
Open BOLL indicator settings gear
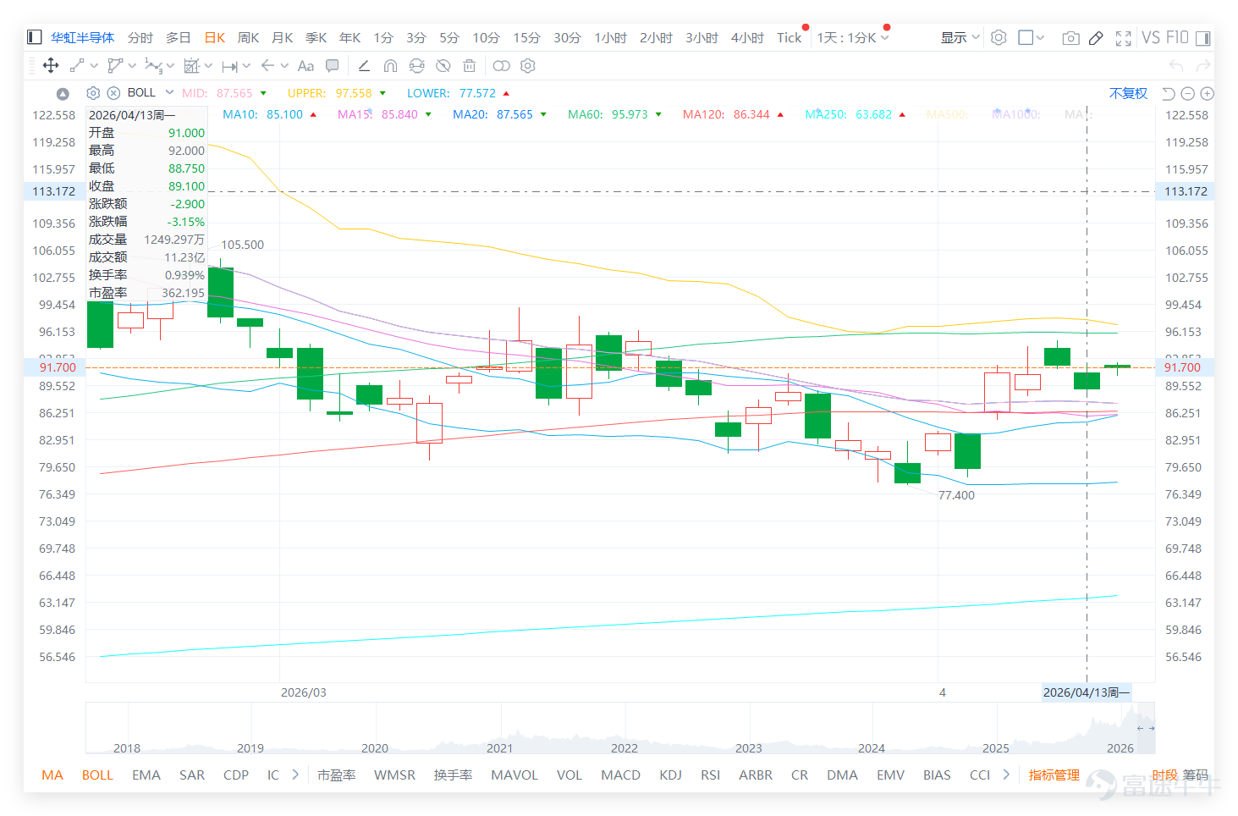pyautogui.click(x=93, y=93)
